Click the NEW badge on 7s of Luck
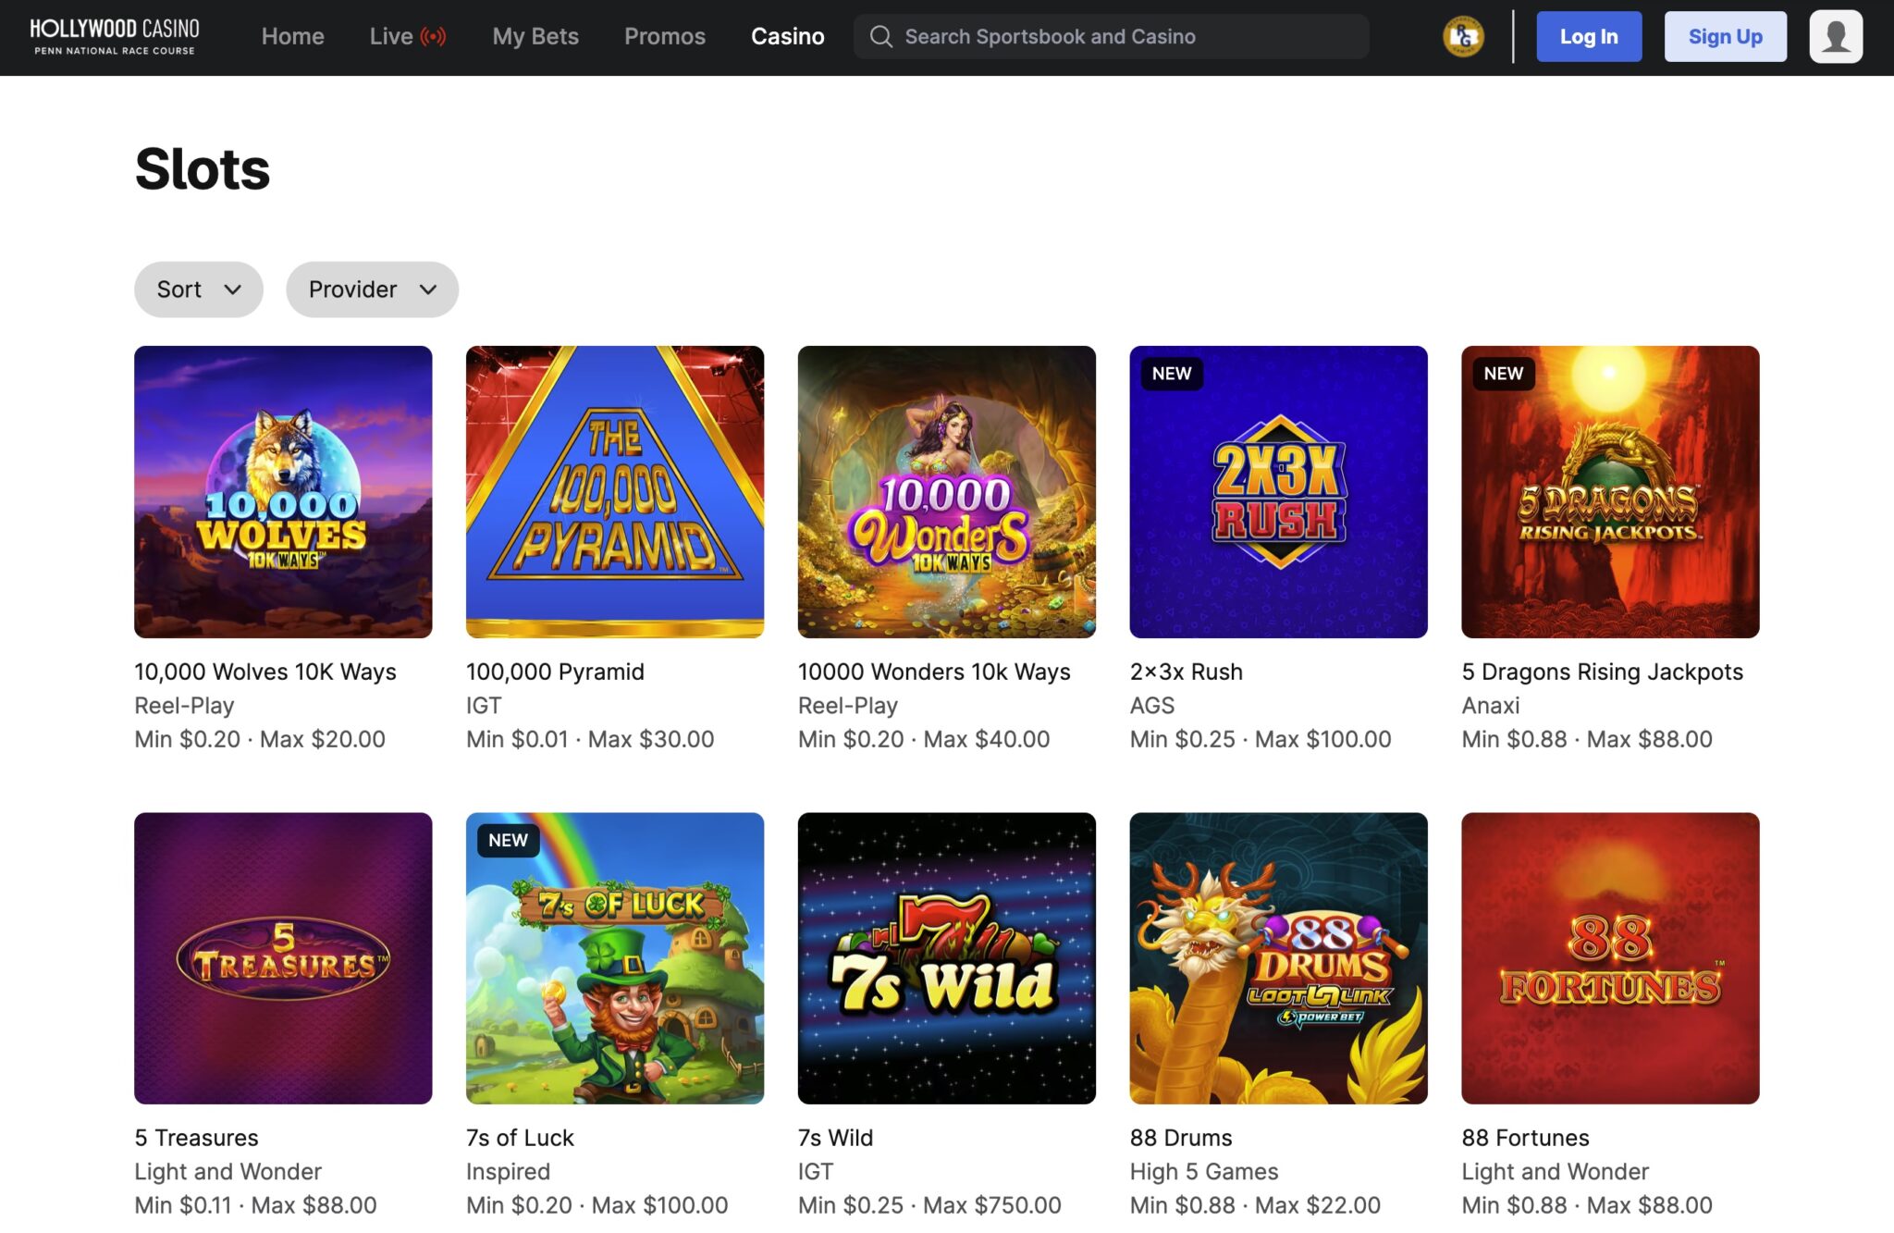Screen dimensions: 1894x1233 click(x=508, y=840)
